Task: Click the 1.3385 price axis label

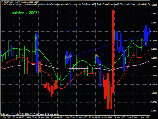Action: click(x=154, y=23)
